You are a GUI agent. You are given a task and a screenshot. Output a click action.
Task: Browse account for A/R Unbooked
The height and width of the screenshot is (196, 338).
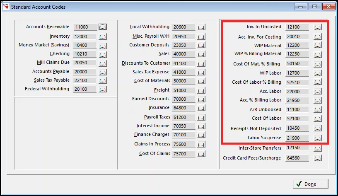pos(317,109)
